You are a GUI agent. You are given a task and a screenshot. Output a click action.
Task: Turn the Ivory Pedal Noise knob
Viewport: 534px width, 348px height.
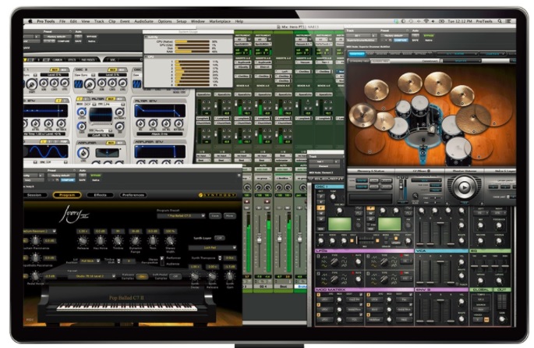tap(35, 275)
